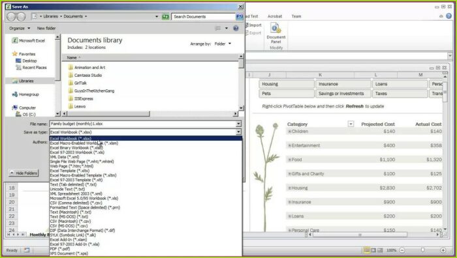Click the Save as type dropdown arrow

[238, 132]
